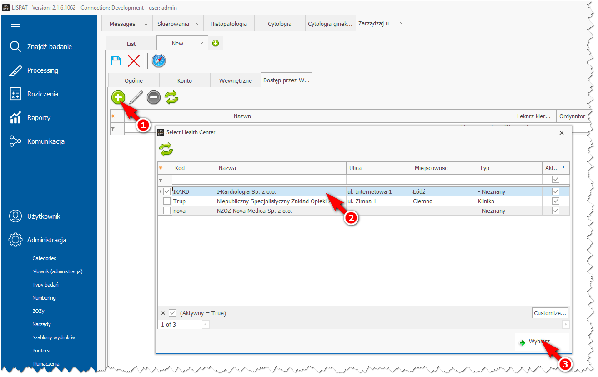This screenshot has width=598, height=377.
Task: Uncheck the (Aktywny = True) filter checkbox
Action: coord(172,313)
